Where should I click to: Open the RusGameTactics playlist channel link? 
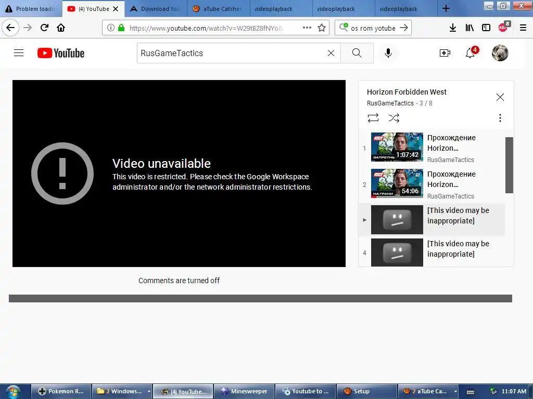390,103
